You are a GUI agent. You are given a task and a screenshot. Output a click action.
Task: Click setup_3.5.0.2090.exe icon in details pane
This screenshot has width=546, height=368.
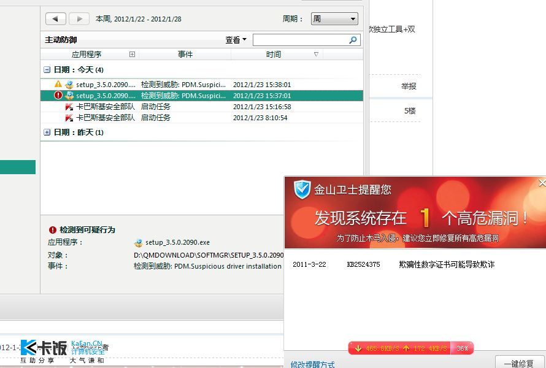click(138, 243)
